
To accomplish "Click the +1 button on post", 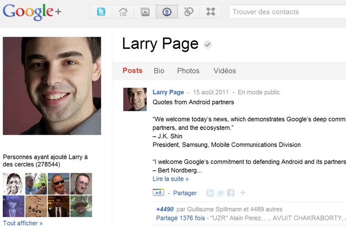I will click(x=158, y=193).
